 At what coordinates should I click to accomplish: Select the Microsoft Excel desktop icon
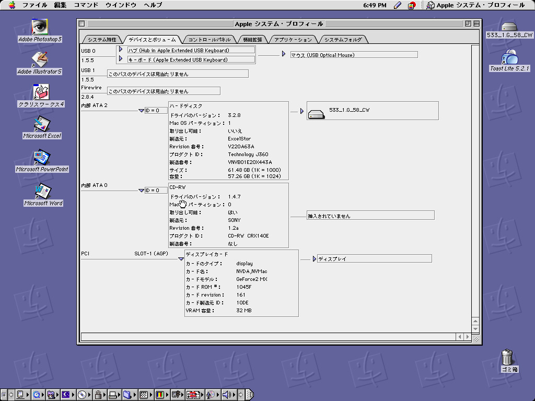click(42, 125)
